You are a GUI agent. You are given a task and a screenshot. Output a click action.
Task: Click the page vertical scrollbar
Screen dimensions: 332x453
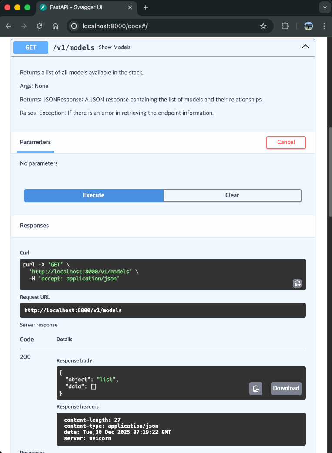pyautogui.click(x=331, y=172)
